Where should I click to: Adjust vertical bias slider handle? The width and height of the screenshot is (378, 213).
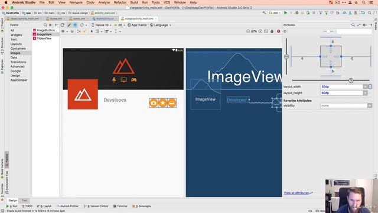[286, 56]
